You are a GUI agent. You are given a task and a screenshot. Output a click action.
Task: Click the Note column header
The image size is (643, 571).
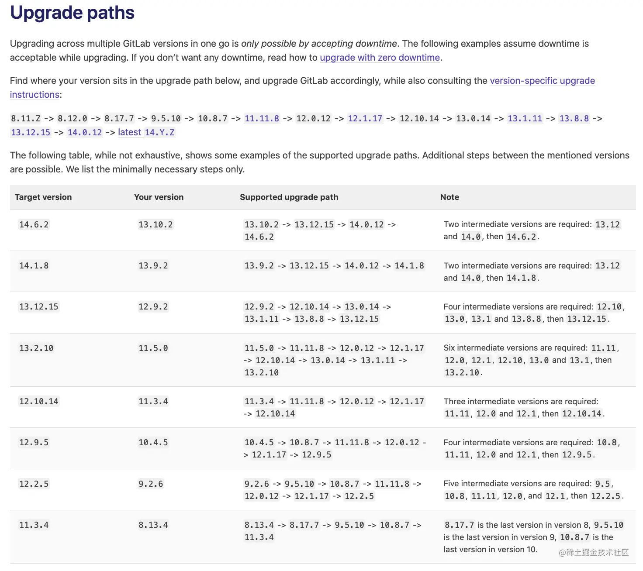[x=449, y=197]
